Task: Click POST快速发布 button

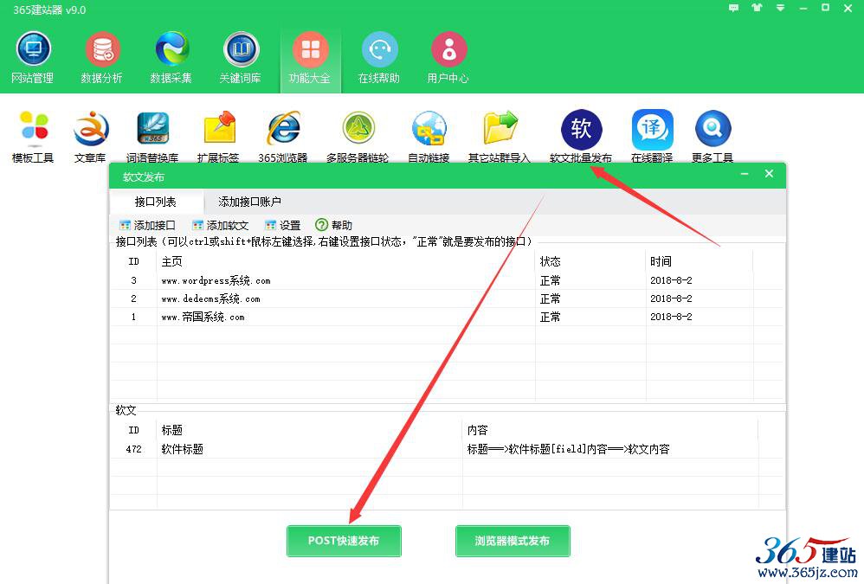Action: [344, 541]
